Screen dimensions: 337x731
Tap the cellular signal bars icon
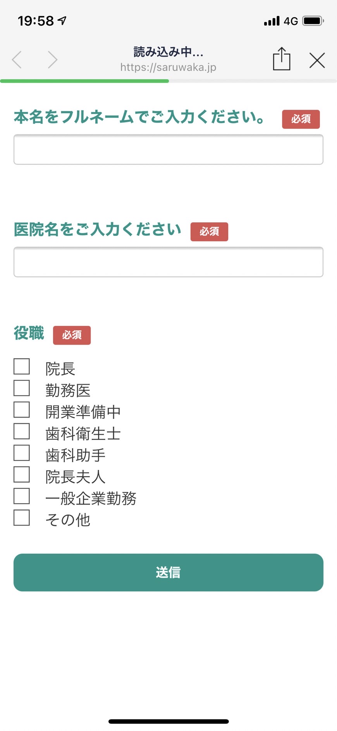(272, 21)
